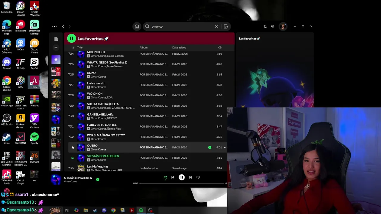Open Spotify home via house icon
Viewport: 381px width, 214px height.
pyautogui.click(x=137, y=26)
